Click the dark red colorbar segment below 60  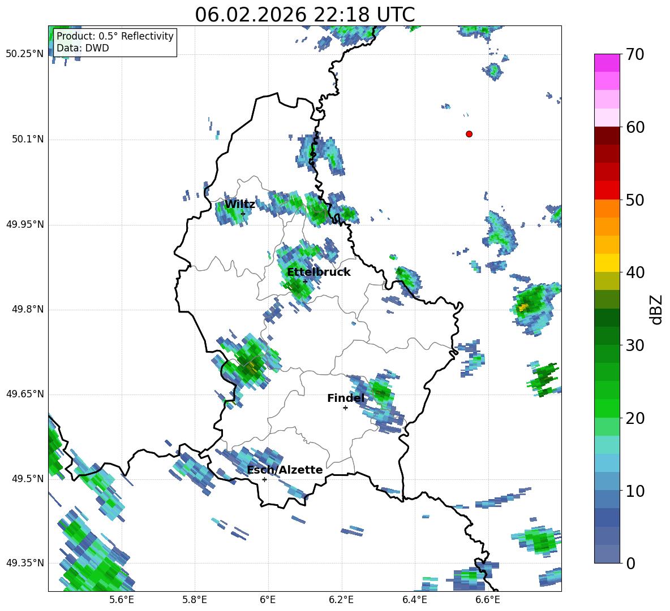tap(607, 136)
